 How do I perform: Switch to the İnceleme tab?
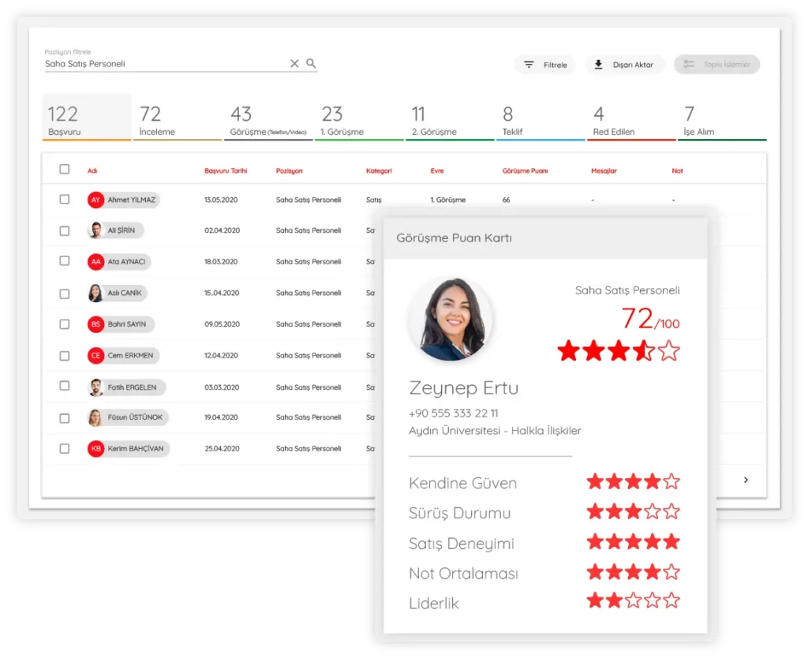click(x=177, y=120)
